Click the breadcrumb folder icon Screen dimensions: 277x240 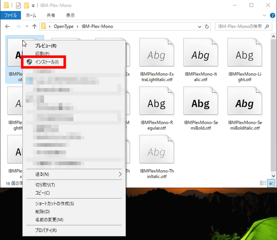click(x=44, y=27)
